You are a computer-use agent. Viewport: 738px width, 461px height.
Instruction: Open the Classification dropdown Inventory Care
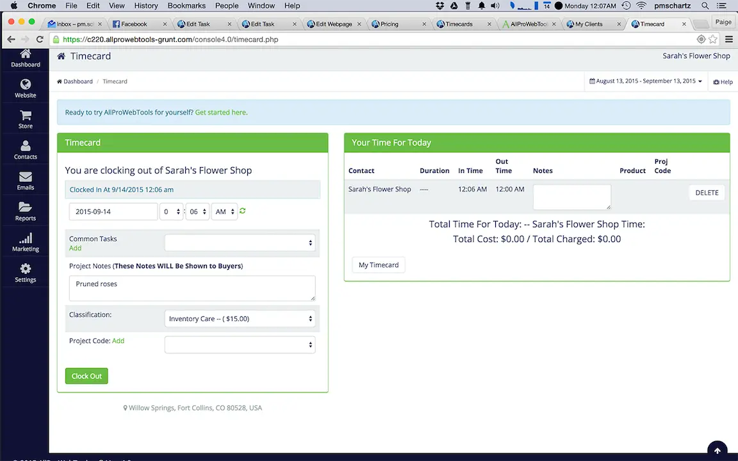pos(240,318)
